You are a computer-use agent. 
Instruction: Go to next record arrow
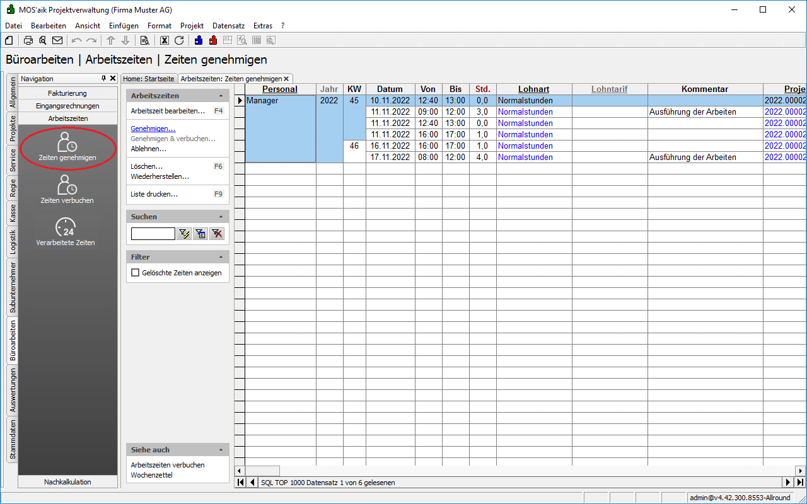tap(788, 483)
